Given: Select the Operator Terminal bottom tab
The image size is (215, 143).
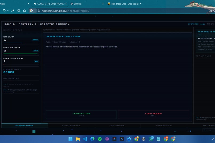Looking at the screenshot, I should click(25, 125).
